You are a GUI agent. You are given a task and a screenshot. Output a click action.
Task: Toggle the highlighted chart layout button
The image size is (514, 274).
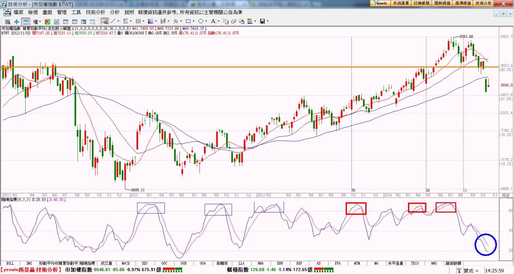click(x=26, y=21)
